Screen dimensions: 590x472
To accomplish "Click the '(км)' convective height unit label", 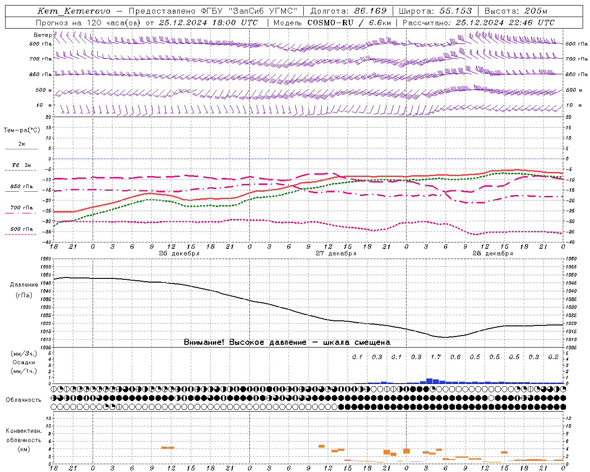I will click(24, 449).
